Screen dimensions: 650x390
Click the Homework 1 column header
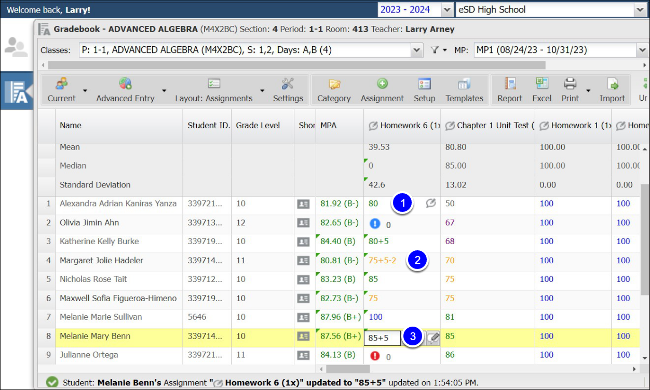click(x=573, y=125)
